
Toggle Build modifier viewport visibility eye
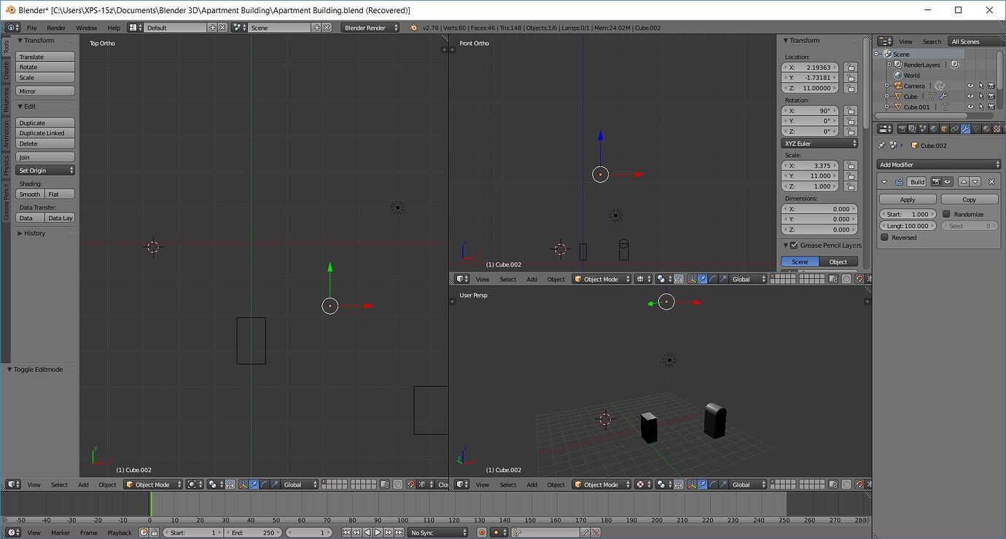[x=948, y=182]
